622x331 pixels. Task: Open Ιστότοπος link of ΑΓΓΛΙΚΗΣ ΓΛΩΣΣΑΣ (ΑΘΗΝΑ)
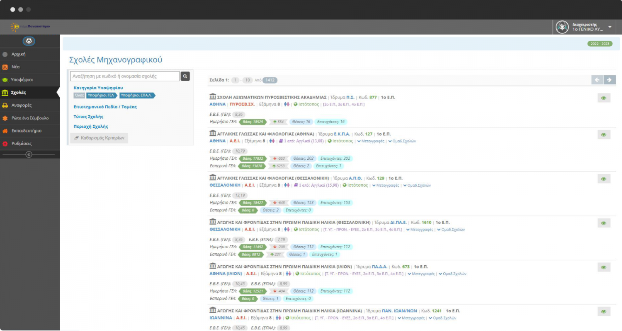tap(340, 141)
